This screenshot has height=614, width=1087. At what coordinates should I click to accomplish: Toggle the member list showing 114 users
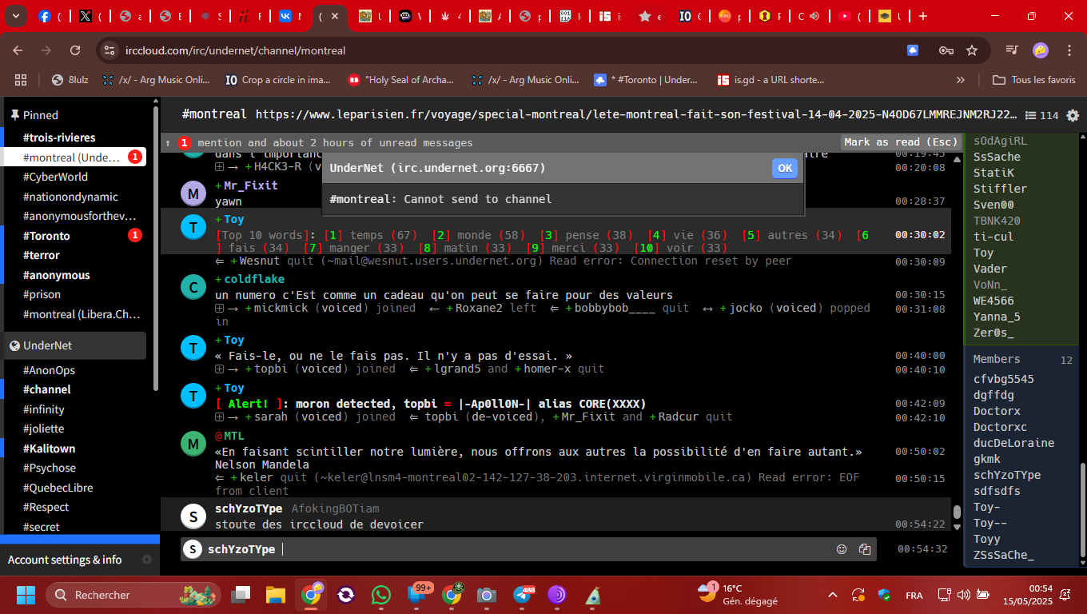coord(1041,116)
